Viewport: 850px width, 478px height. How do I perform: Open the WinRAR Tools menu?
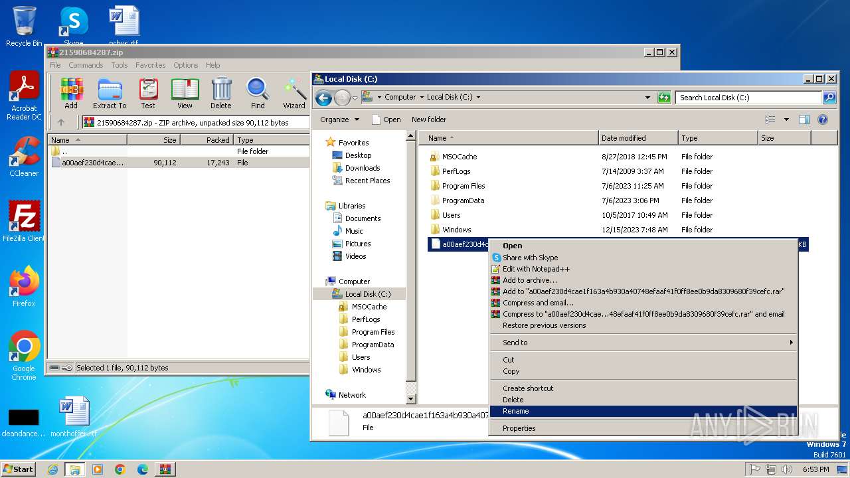(x=120, y=65)
